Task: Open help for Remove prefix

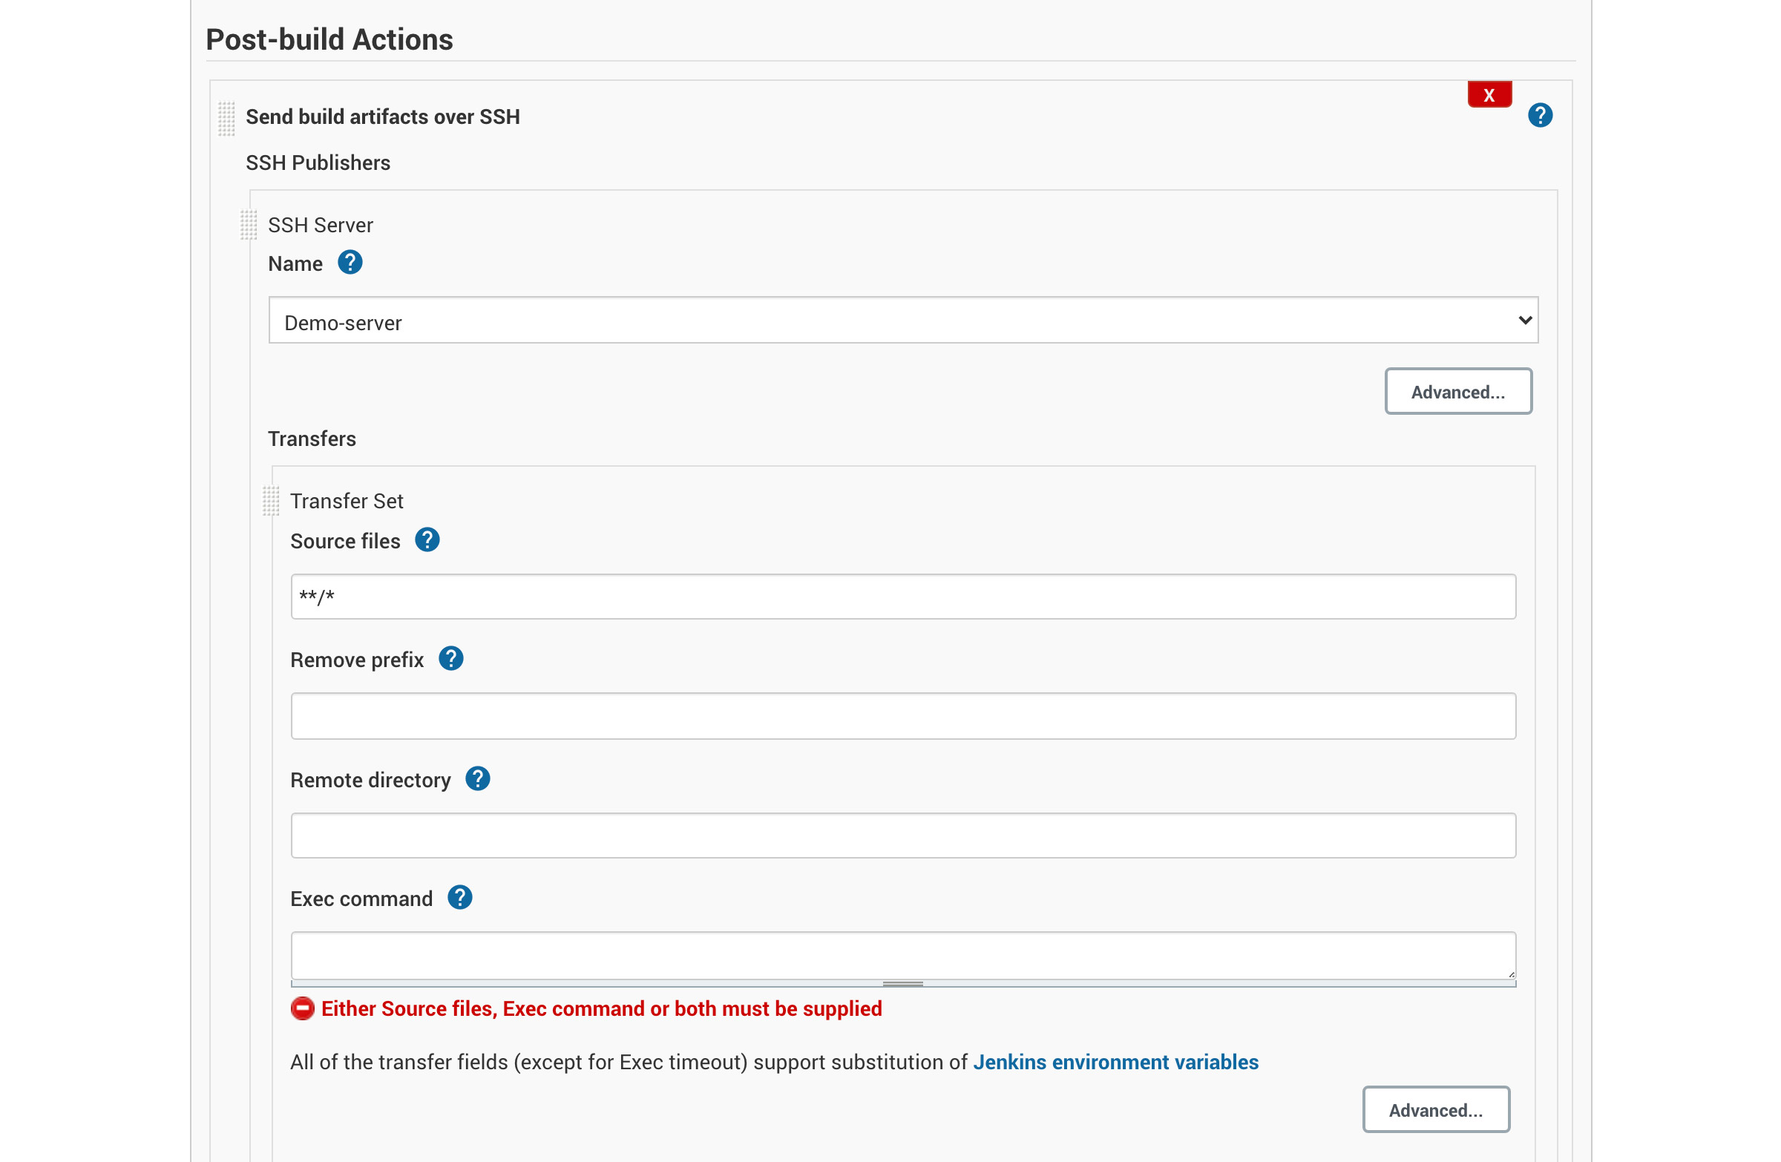Action: point(450,658)
